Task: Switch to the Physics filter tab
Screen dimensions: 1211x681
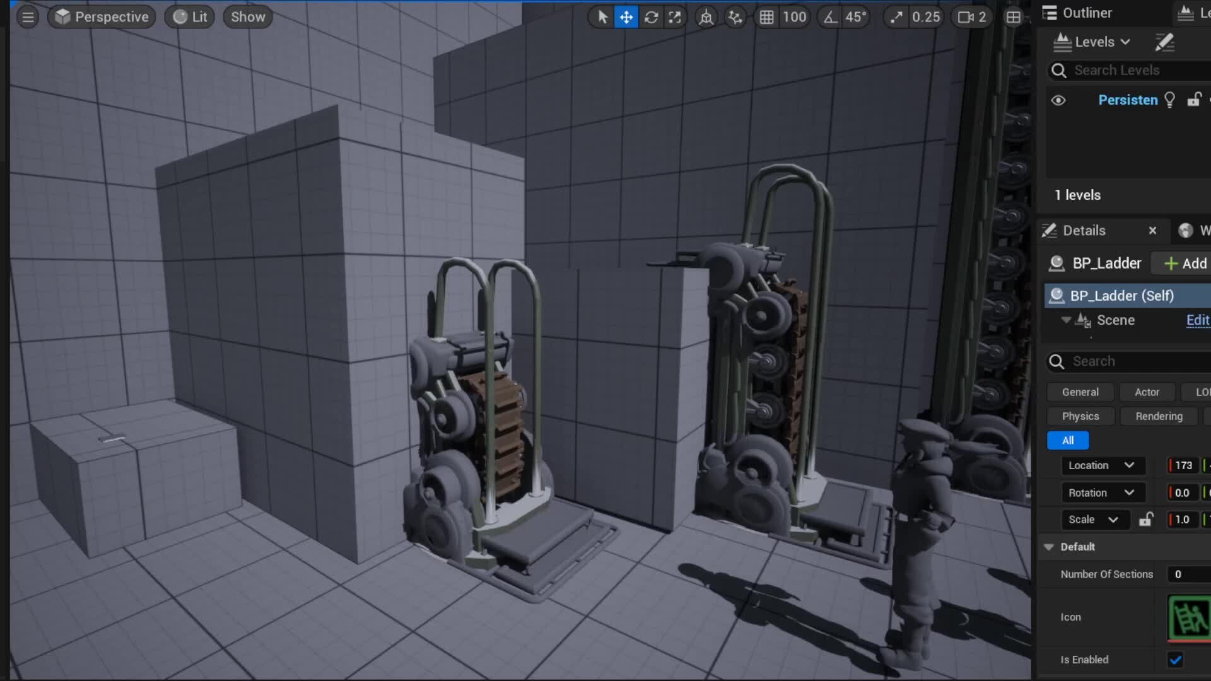Action: [1080, 416]
